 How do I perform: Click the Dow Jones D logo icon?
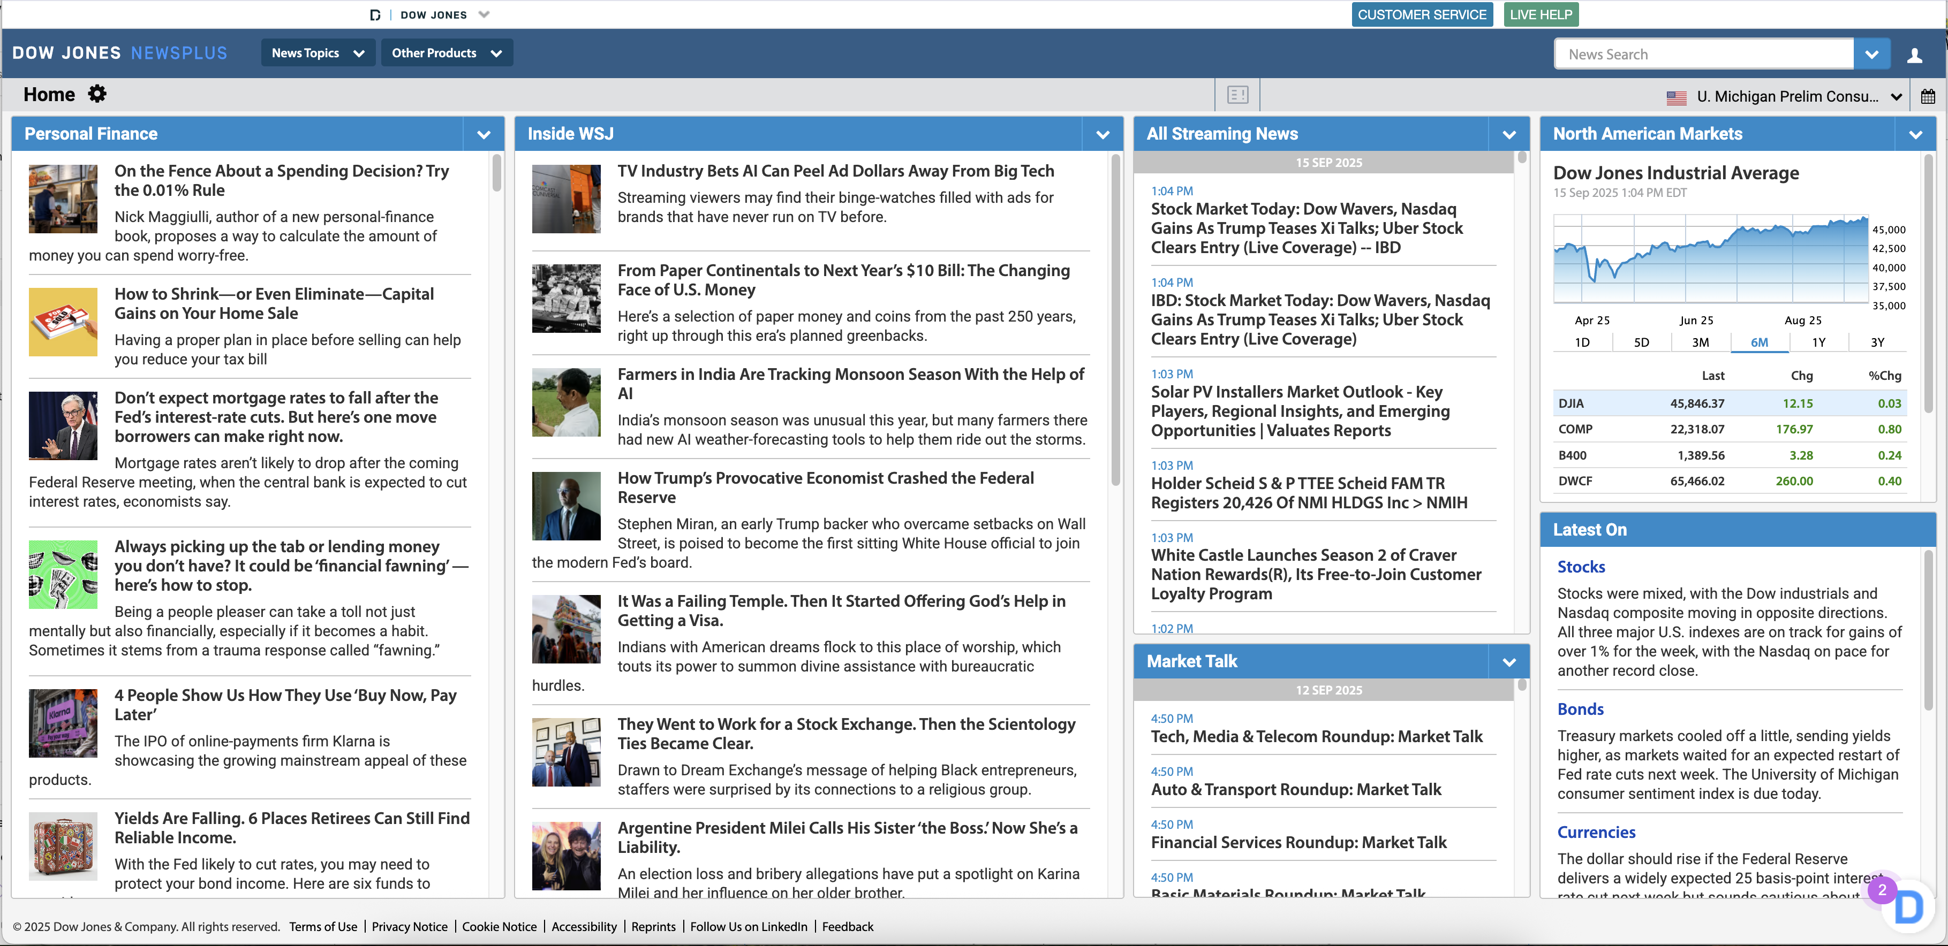coord(375,14)
